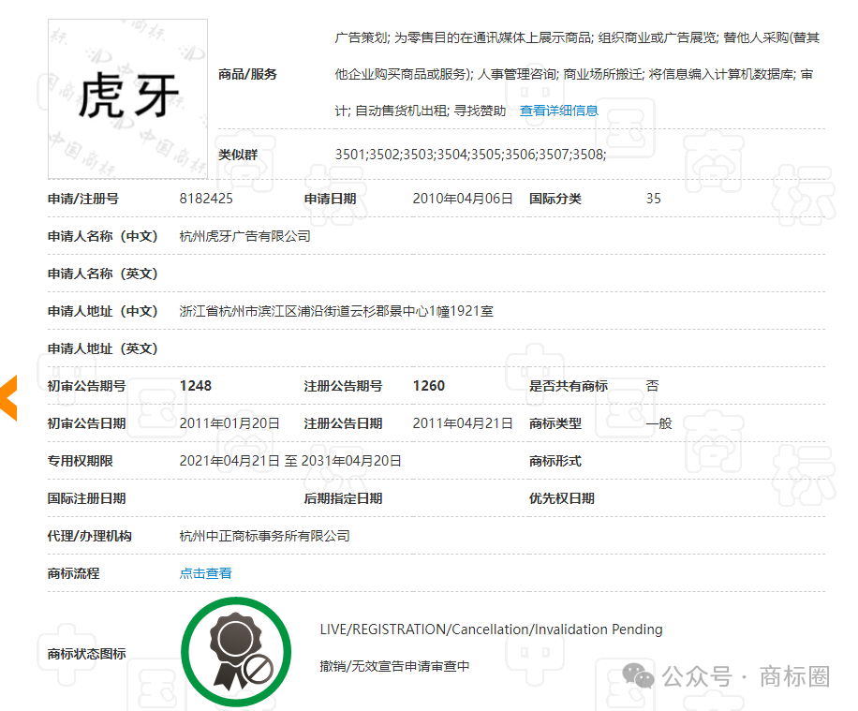Click the WeChat logo next to 公众号
This screenshot has width=858, height=711.
click(x=638, y=675)
